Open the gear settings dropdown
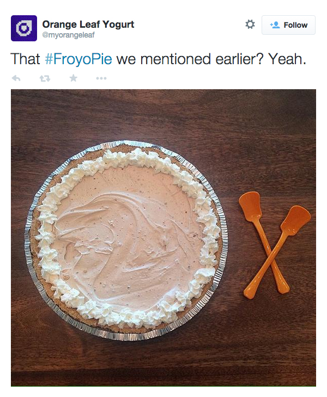The height and width of the screenshot is (397, 327). tap(250, 24)
